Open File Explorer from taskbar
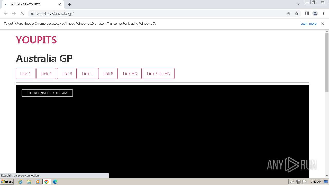 tap(29, 182)
